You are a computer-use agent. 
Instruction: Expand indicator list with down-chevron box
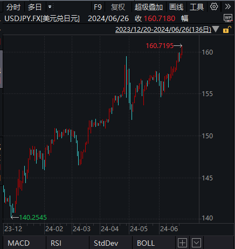(x=196, y=243)
